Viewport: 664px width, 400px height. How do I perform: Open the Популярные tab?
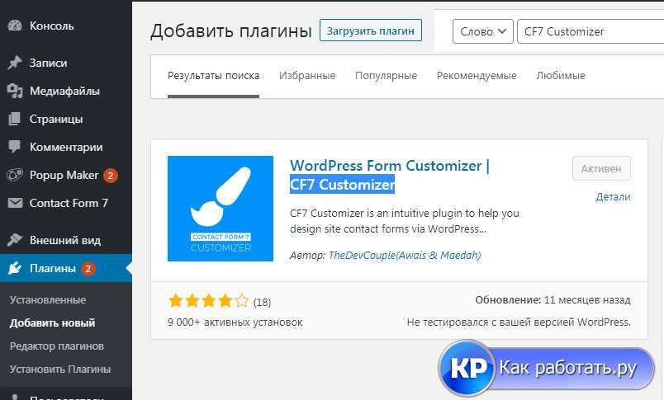pos(386,76)
